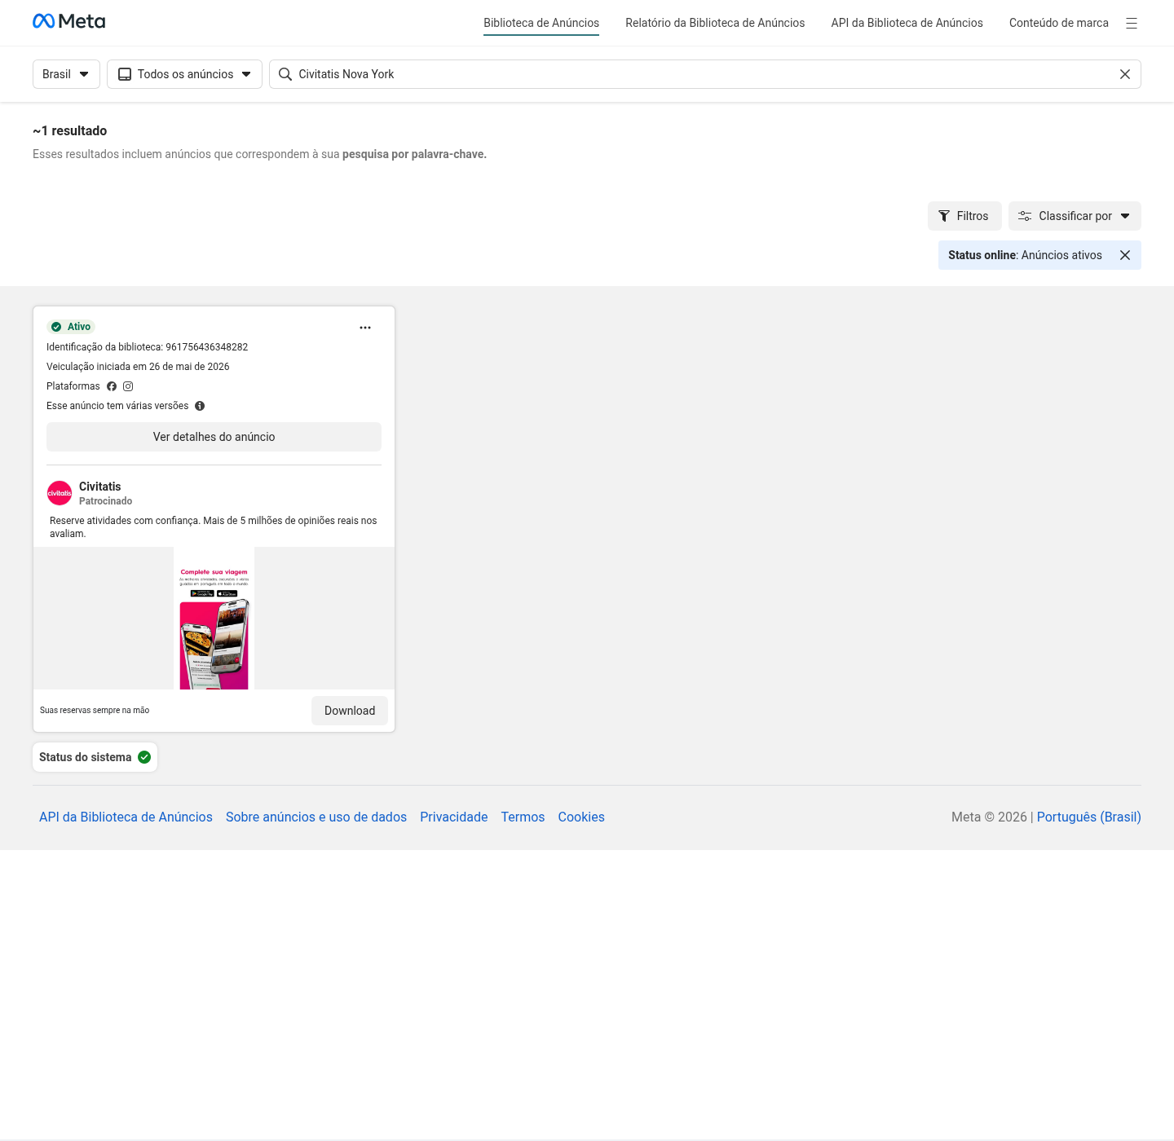Image resolution: width=1174 pixels, height=1141 pixels.
Task: Click the green Ativo status badge
Action: click(x=71, y=327)
